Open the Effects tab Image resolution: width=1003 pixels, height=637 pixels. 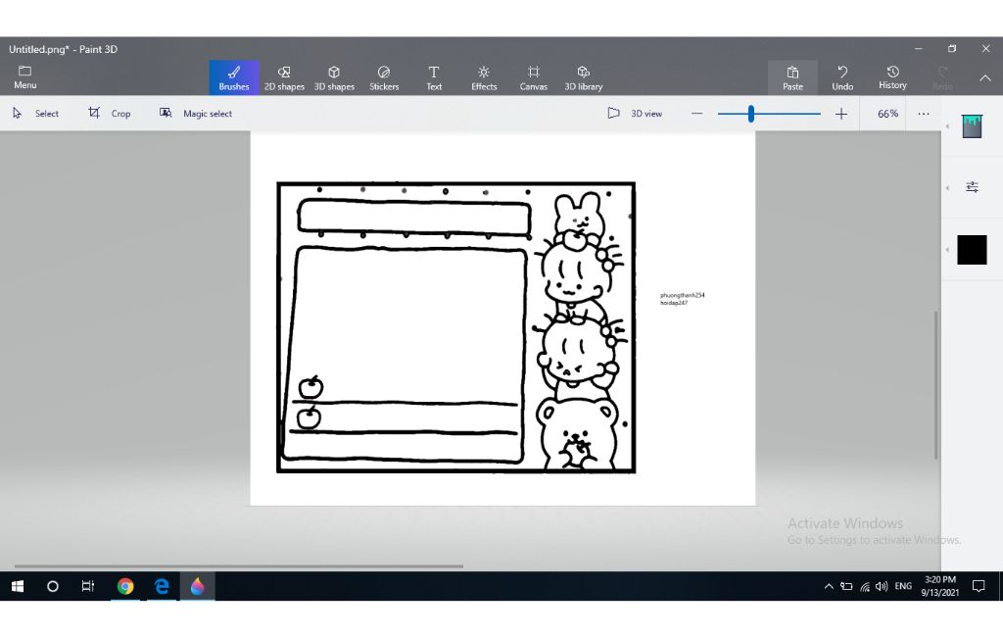(x=484, y=78)
